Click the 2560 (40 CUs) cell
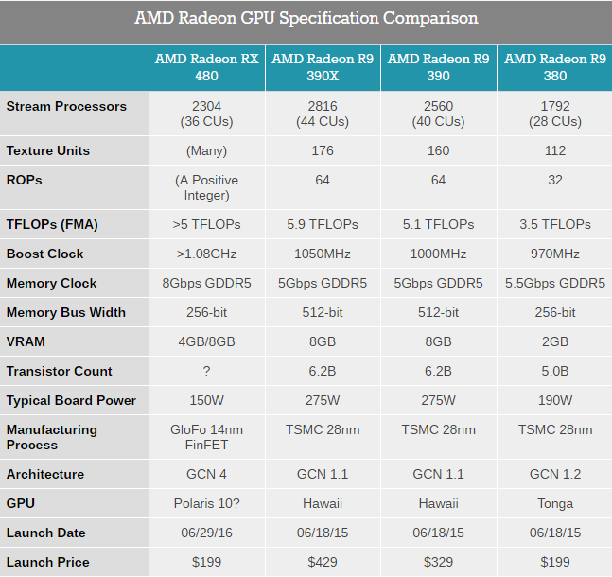This screenshot has height=577, width=612. point(439,114)
